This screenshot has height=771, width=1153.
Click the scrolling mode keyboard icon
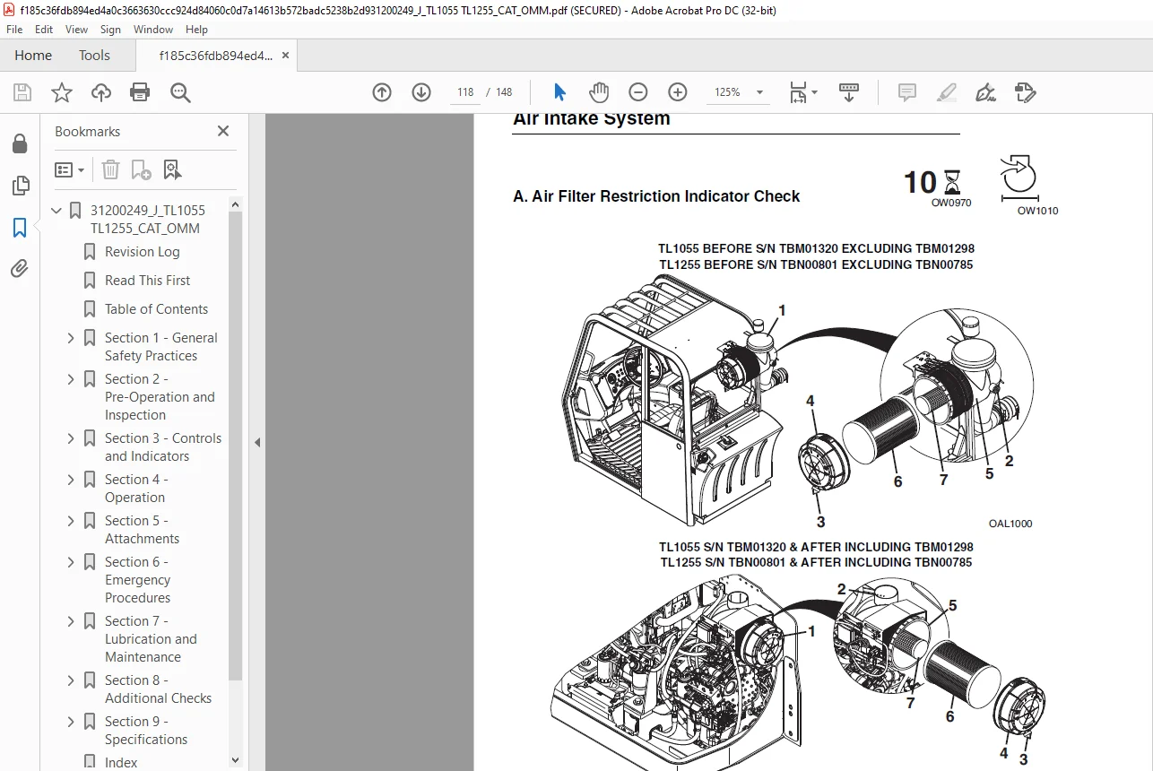pyautogui.click(x=849, y=92)
